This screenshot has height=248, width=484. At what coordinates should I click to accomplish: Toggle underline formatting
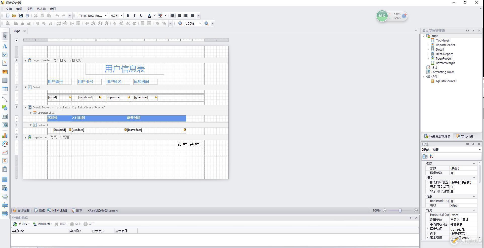(141, 16)
